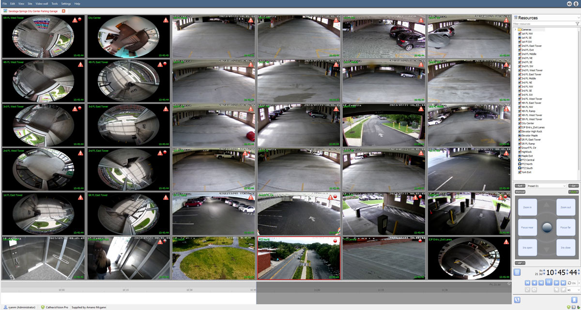
Task: Open the playback speed x1 dropdown
Action: tap(573, 290)
